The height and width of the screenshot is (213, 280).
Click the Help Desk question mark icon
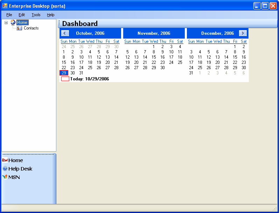coord(5,169)
